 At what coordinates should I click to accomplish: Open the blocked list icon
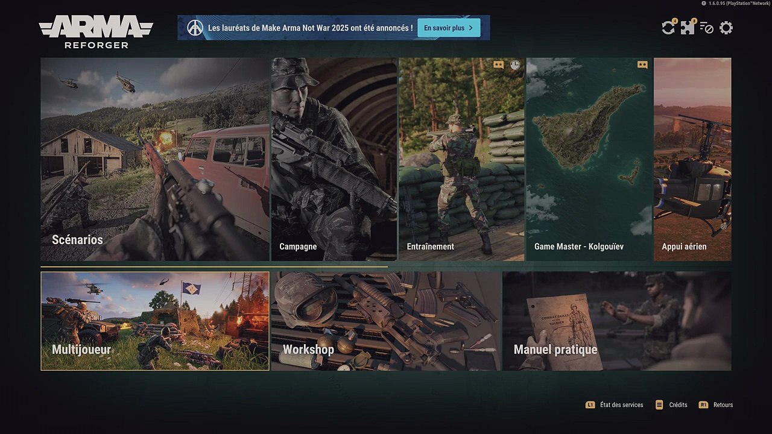(707, 28)
